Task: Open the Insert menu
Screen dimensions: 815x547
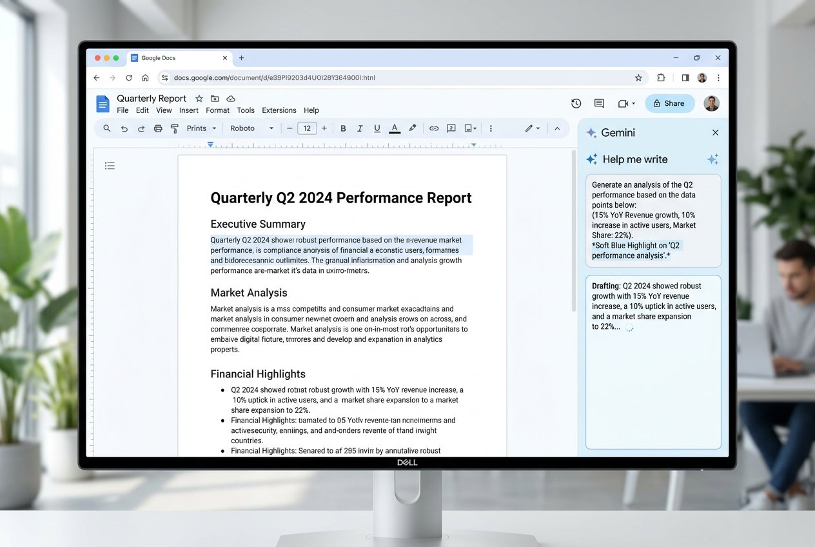Action: point(189,110)
